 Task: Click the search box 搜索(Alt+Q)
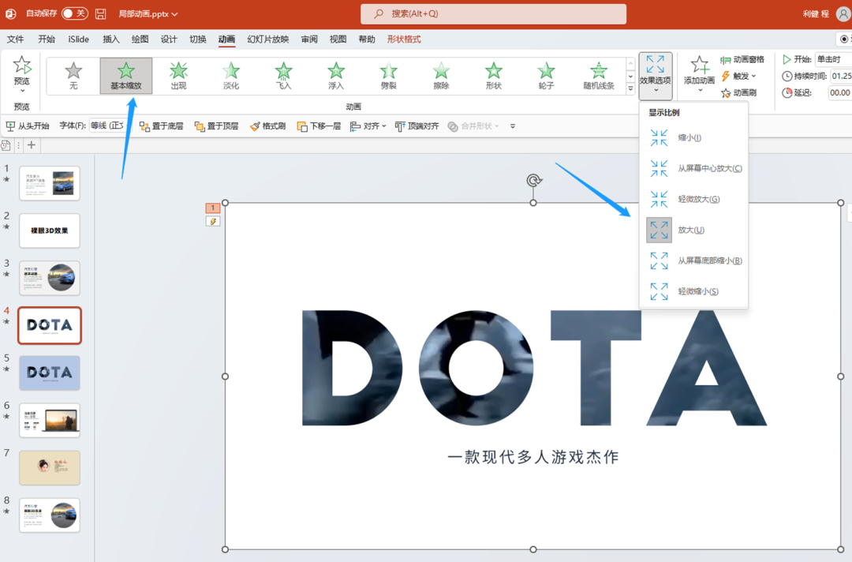493,13
